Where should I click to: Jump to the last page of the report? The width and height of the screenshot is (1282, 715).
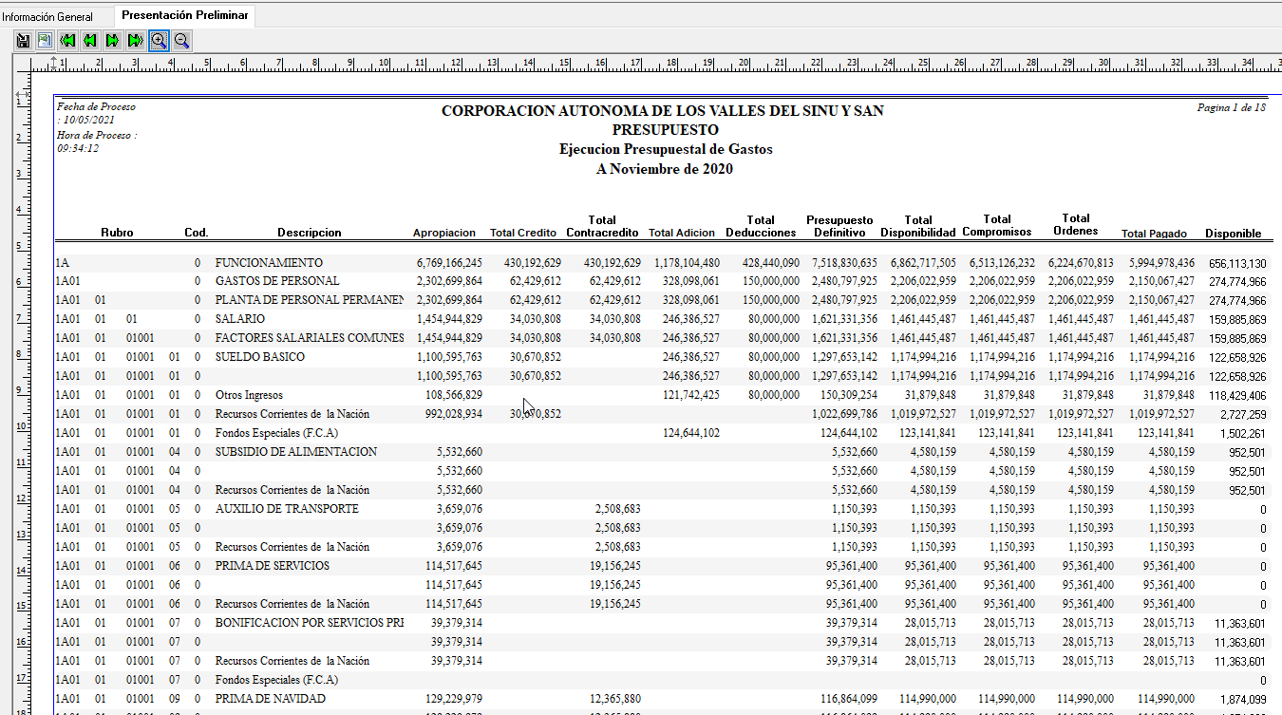(136, 40)
